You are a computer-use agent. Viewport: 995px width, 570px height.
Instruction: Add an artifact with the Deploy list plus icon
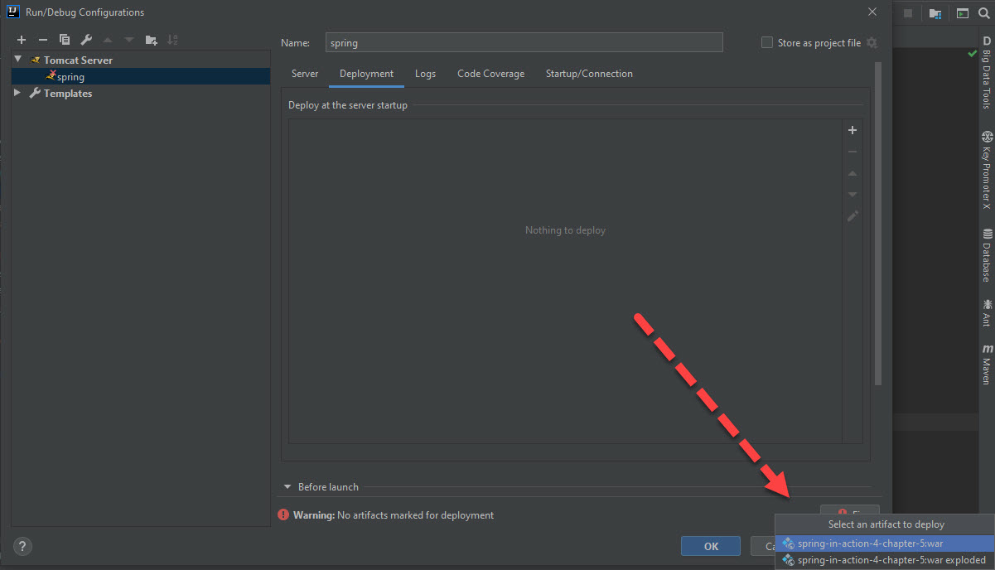click(x=853, y=130)
